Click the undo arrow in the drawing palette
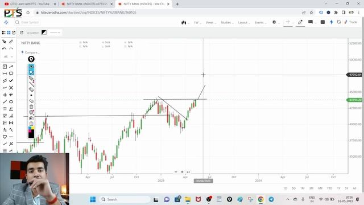This screenshot has height=205, width=364. click(x=4, y=48)
